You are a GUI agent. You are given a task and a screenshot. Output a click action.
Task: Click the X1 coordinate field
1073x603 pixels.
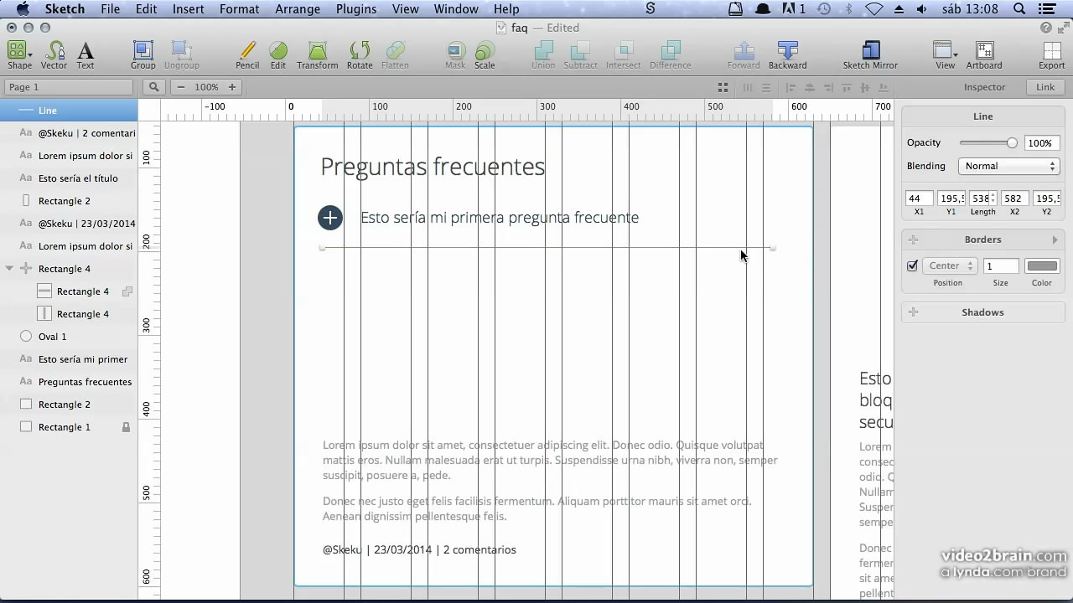tap(920, 198)
